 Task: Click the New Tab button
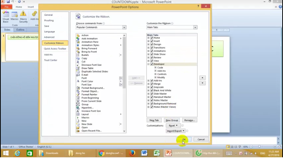[154, 120]
